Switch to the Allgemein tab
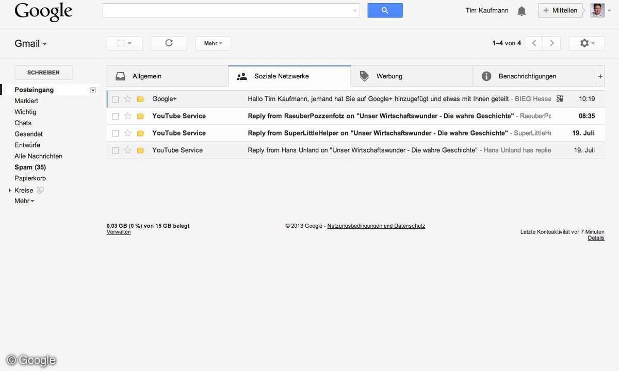Image resolution: width=619 pixels, height=371 pixels. 168,76
